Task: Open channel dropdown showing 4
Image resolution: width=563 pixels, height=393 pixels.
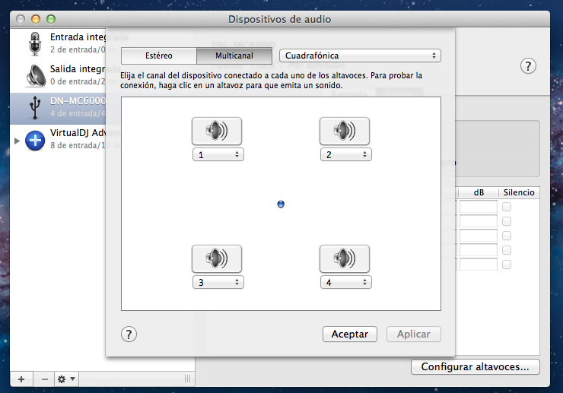Action: point(345,283)
